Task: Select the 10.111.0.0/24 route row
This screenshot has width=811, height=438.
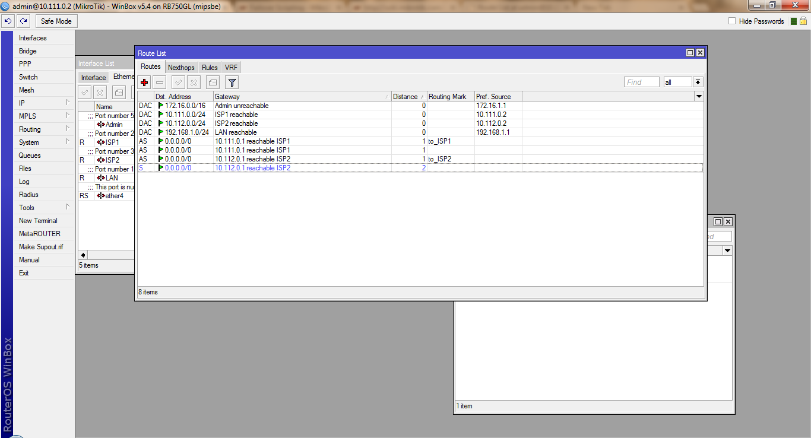Action: point(420,115)
